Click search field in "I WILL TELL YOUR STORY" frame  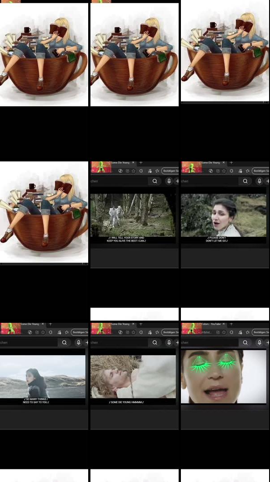(120, 181)
